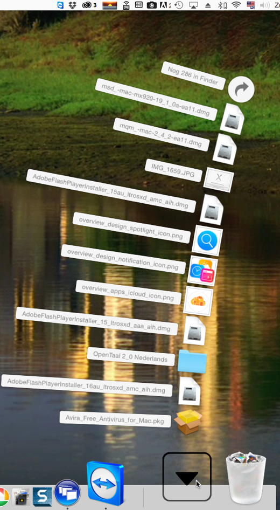The height and width of the screenshot is (510, 280).
Task: Open overview_design_notification_icon.png from the stack
Action: coord(202,271)
